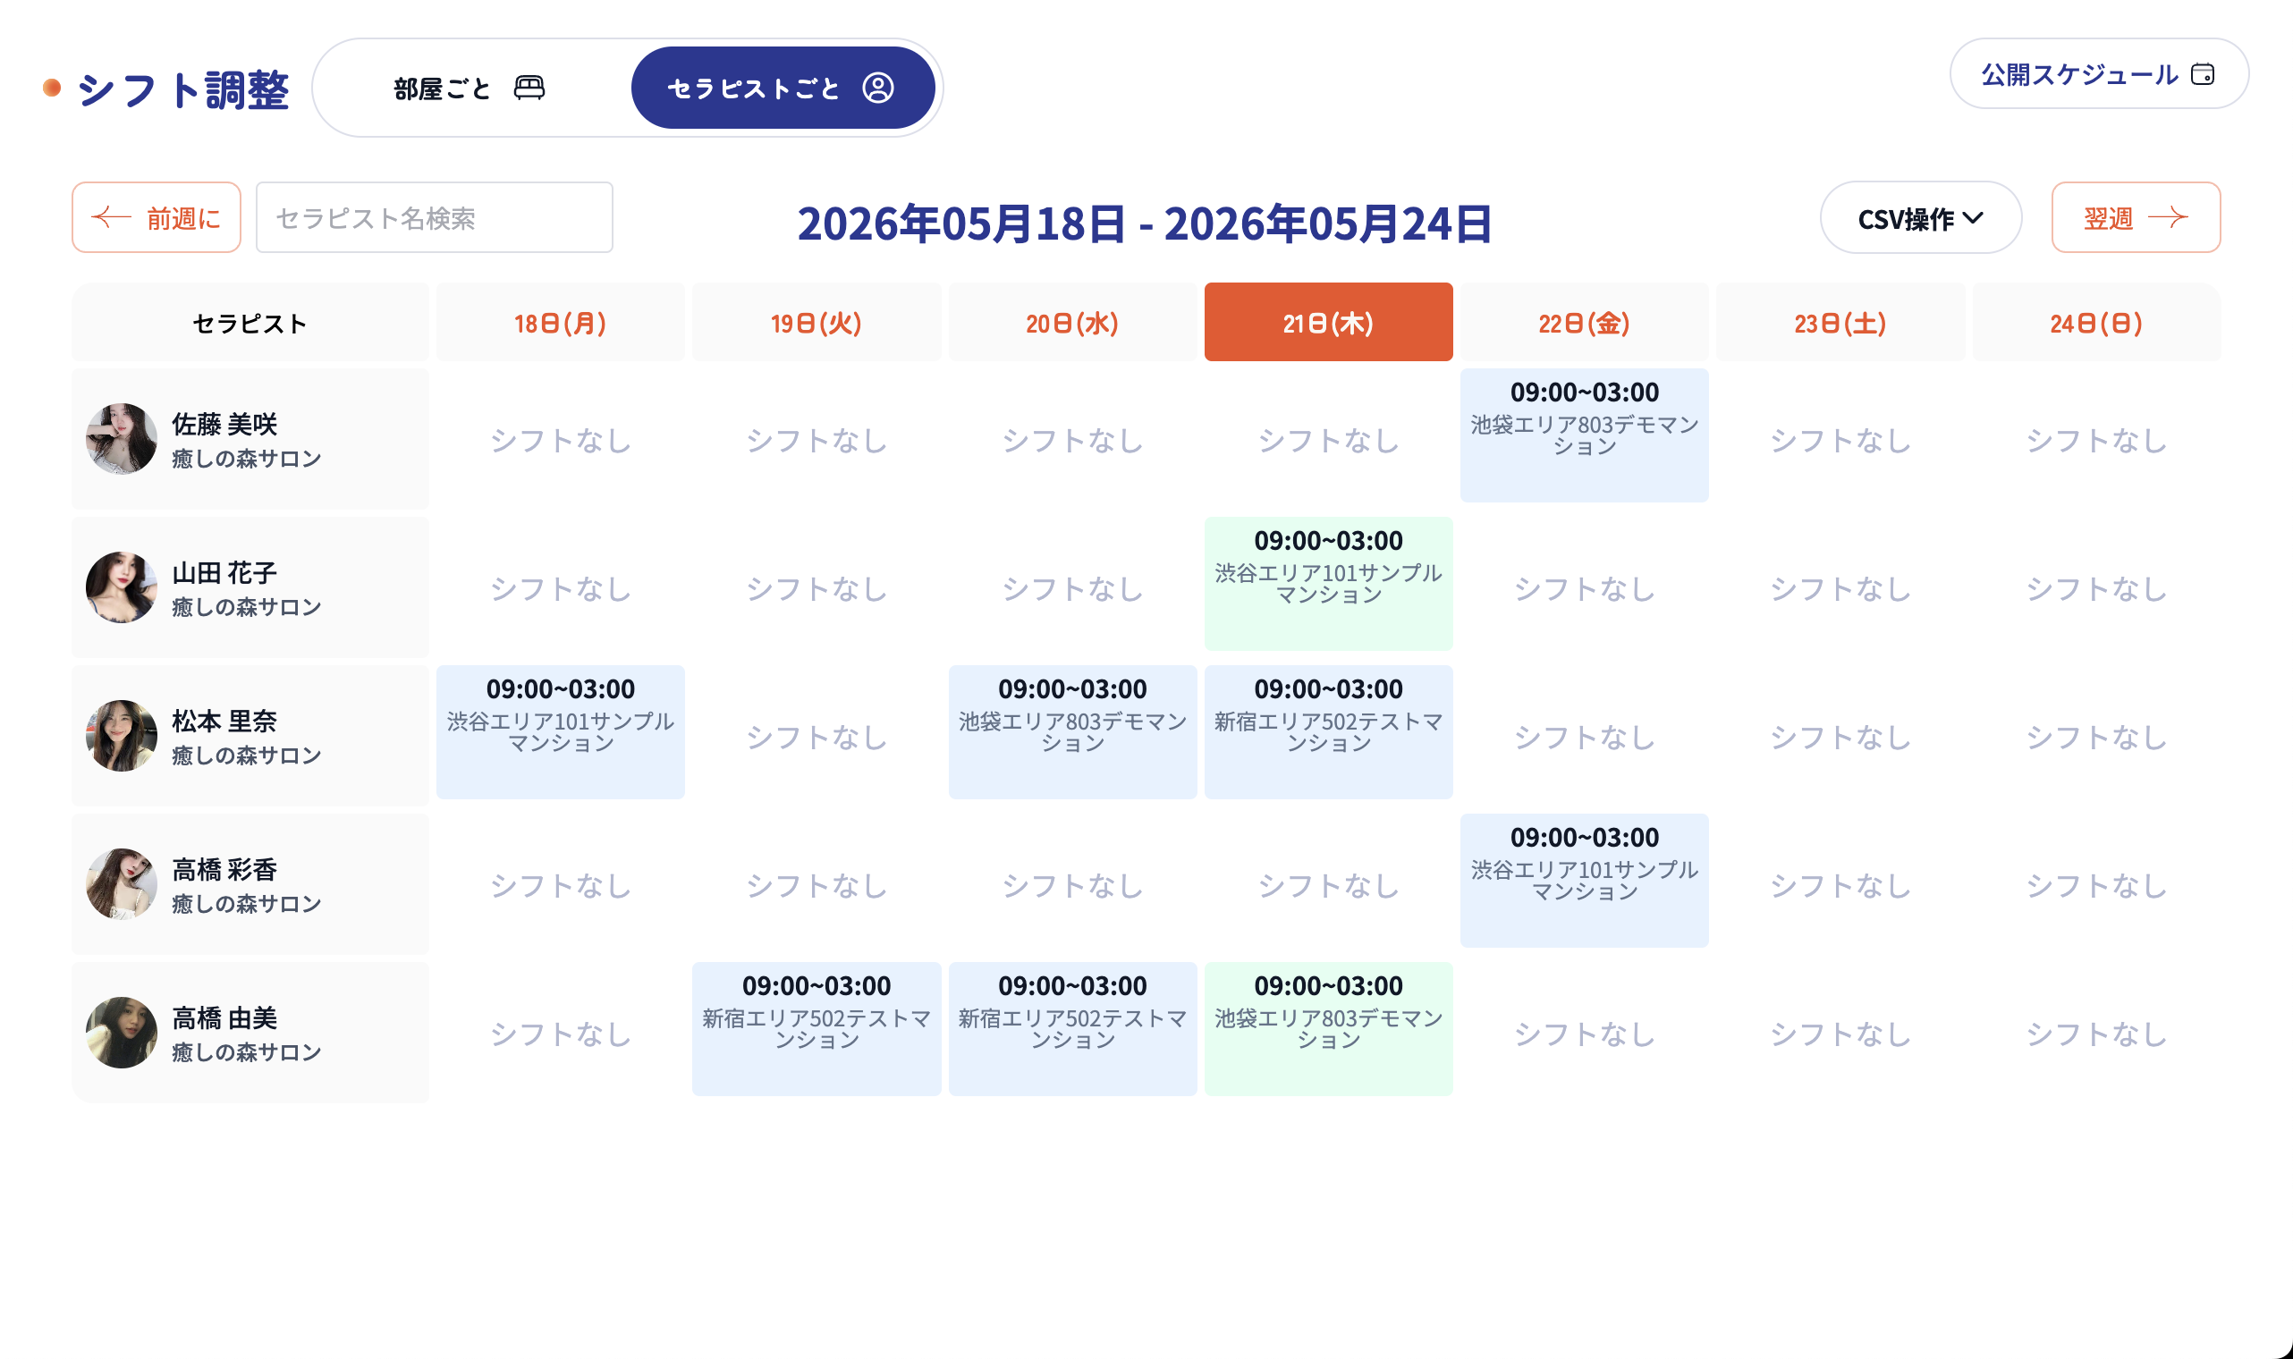
Task: Open 高橋 由美 Tuesday 新宿エリア502 shift
Action: click(x=816, y=1028)
